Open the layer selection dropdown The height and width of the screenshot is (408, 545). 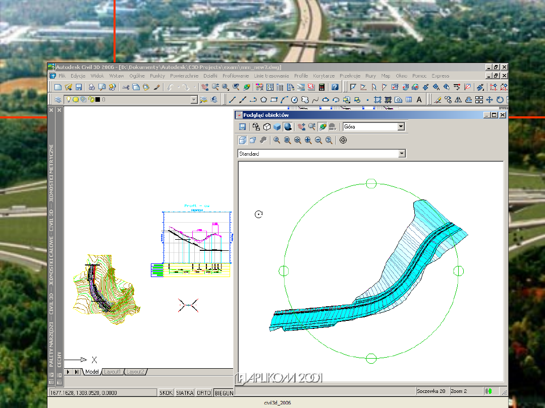coord(194,100)
